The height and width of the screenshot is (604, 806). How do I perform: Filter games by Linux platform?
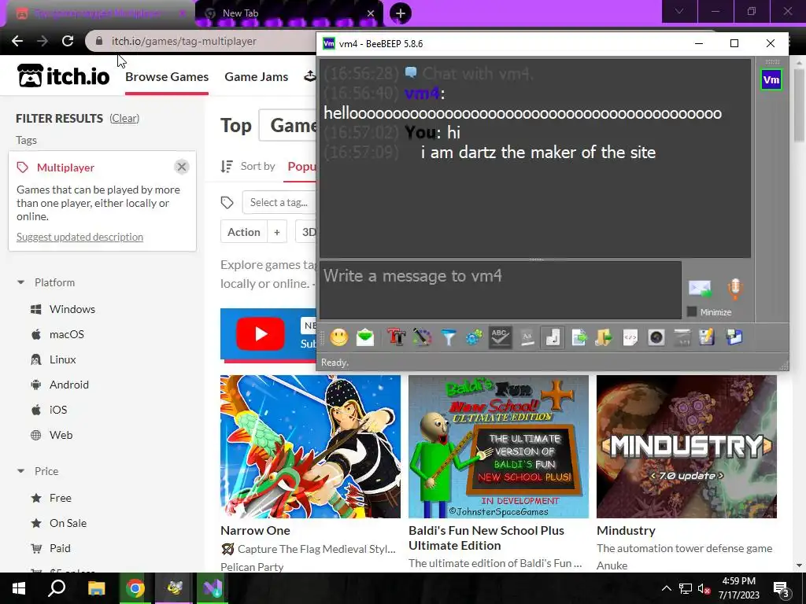tap(63, 359)
